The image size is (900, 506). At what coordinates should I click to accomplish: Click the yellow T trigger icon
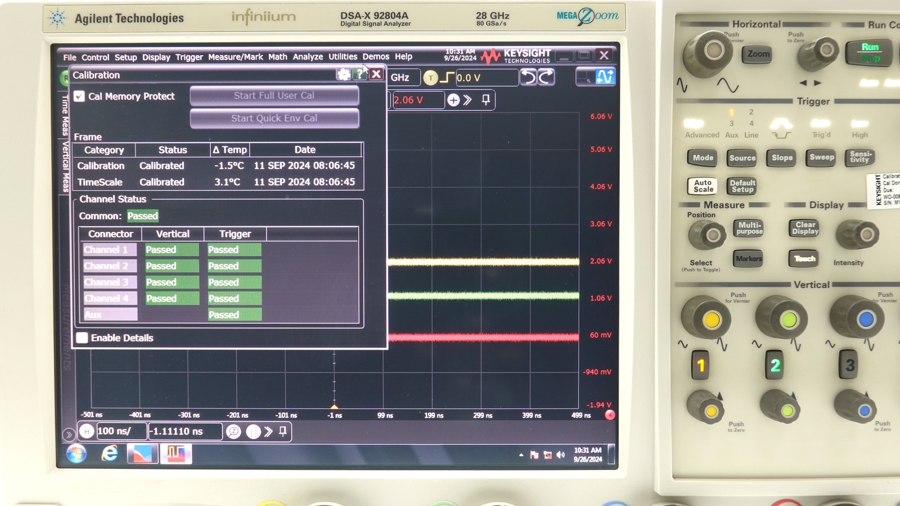point(430,78)
